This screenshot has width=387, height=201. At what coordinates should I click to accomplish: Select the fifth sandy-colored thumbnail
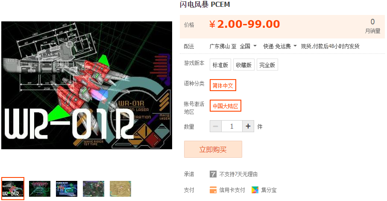pyautogui.click(x=120, y=189)
